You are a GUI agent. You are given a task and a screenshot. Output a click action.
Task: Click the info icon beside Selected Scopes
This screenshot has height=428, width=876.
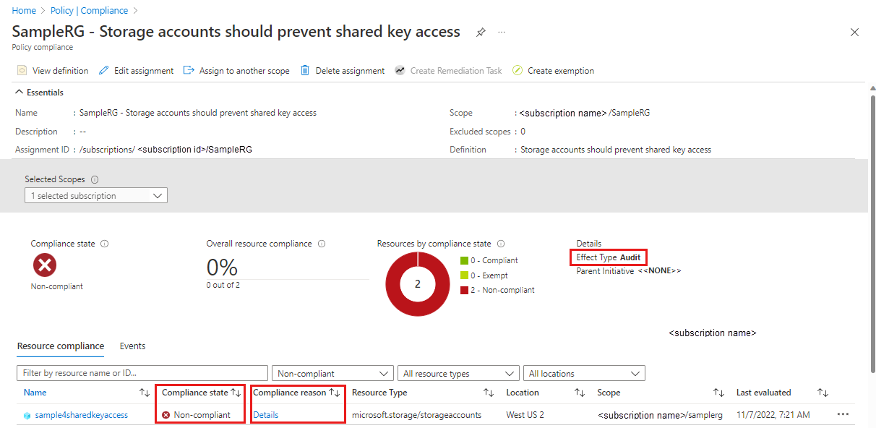[x=95, y=179]
